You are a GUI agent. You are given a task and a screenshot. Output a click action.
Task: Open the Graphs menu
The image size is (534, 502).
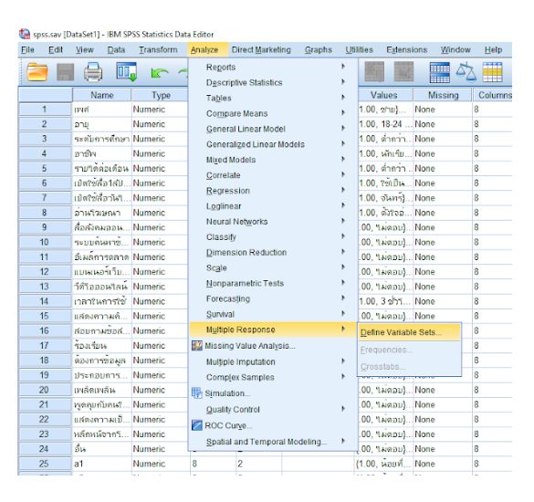pyautogui.click(x=318, y=49)
